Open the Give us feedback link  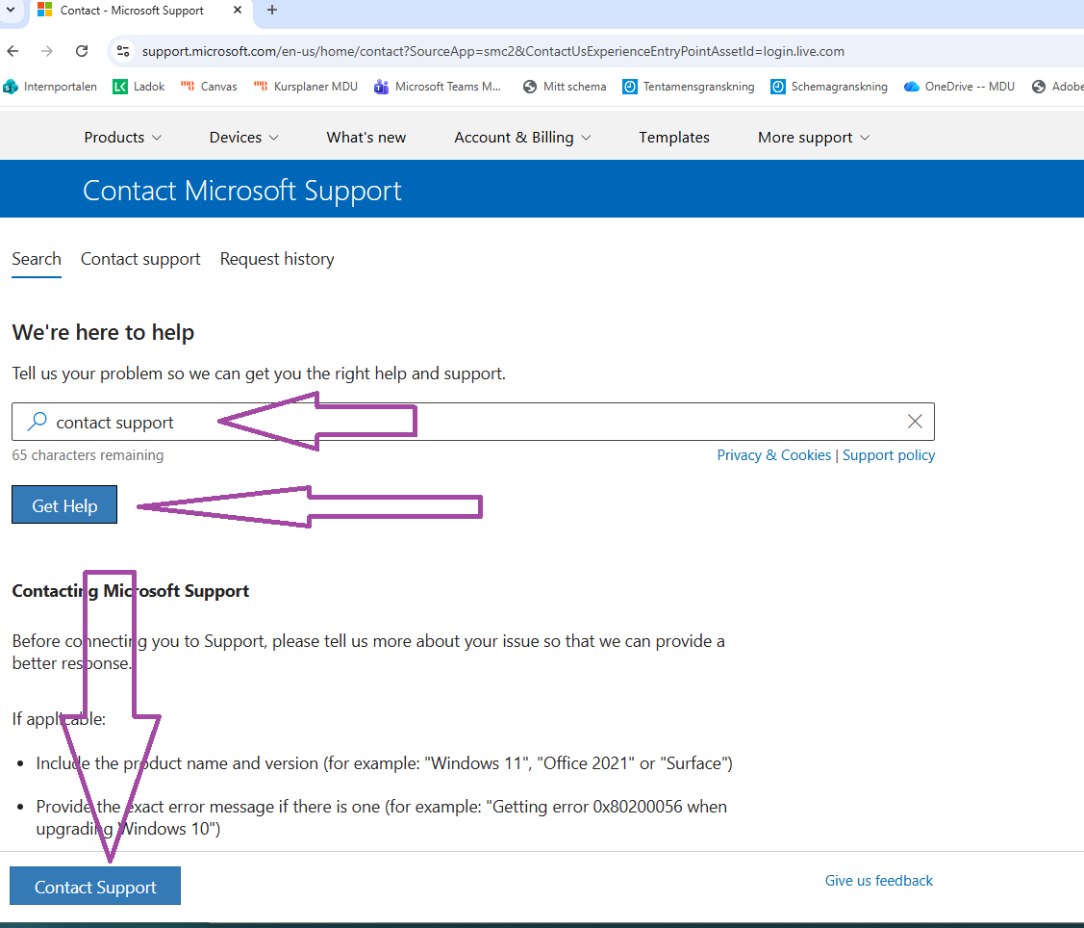pyautogui.click(x=879, y=881)
